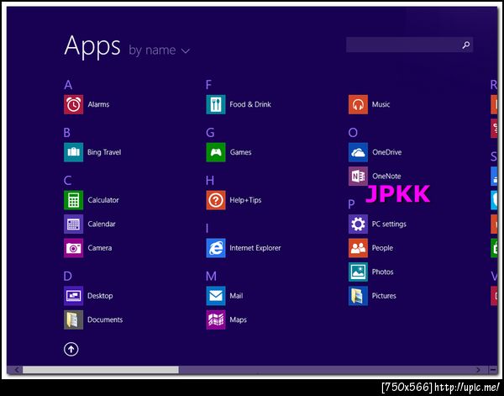
Task: Select the letter F group header
Action: pos(208,85)
